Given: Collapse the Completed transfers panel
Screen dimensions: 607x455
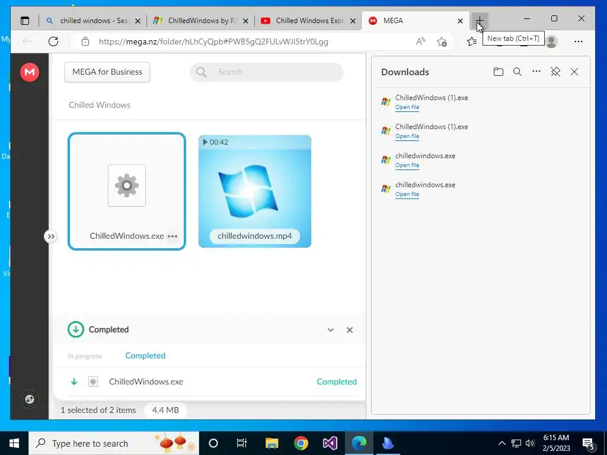Looking at the screenshot, I should [331, 330].
